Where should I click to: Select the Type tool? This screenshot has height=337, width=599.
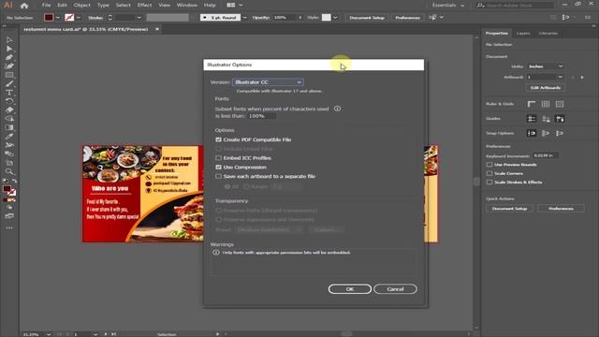click(9, 93)
